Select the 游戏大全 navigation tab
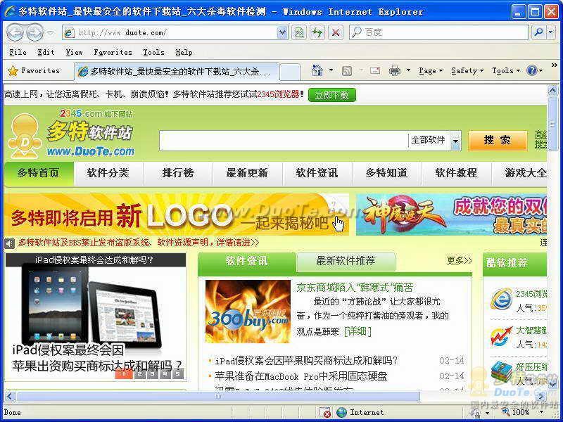 click(x=520, y=173)
